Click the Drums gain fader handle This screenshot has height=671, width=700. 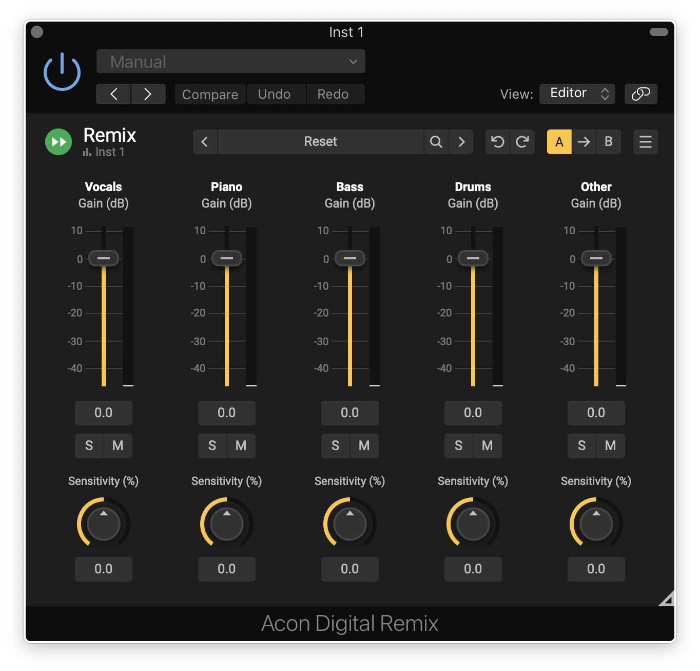pyautogui.click(x=473, y=258)
